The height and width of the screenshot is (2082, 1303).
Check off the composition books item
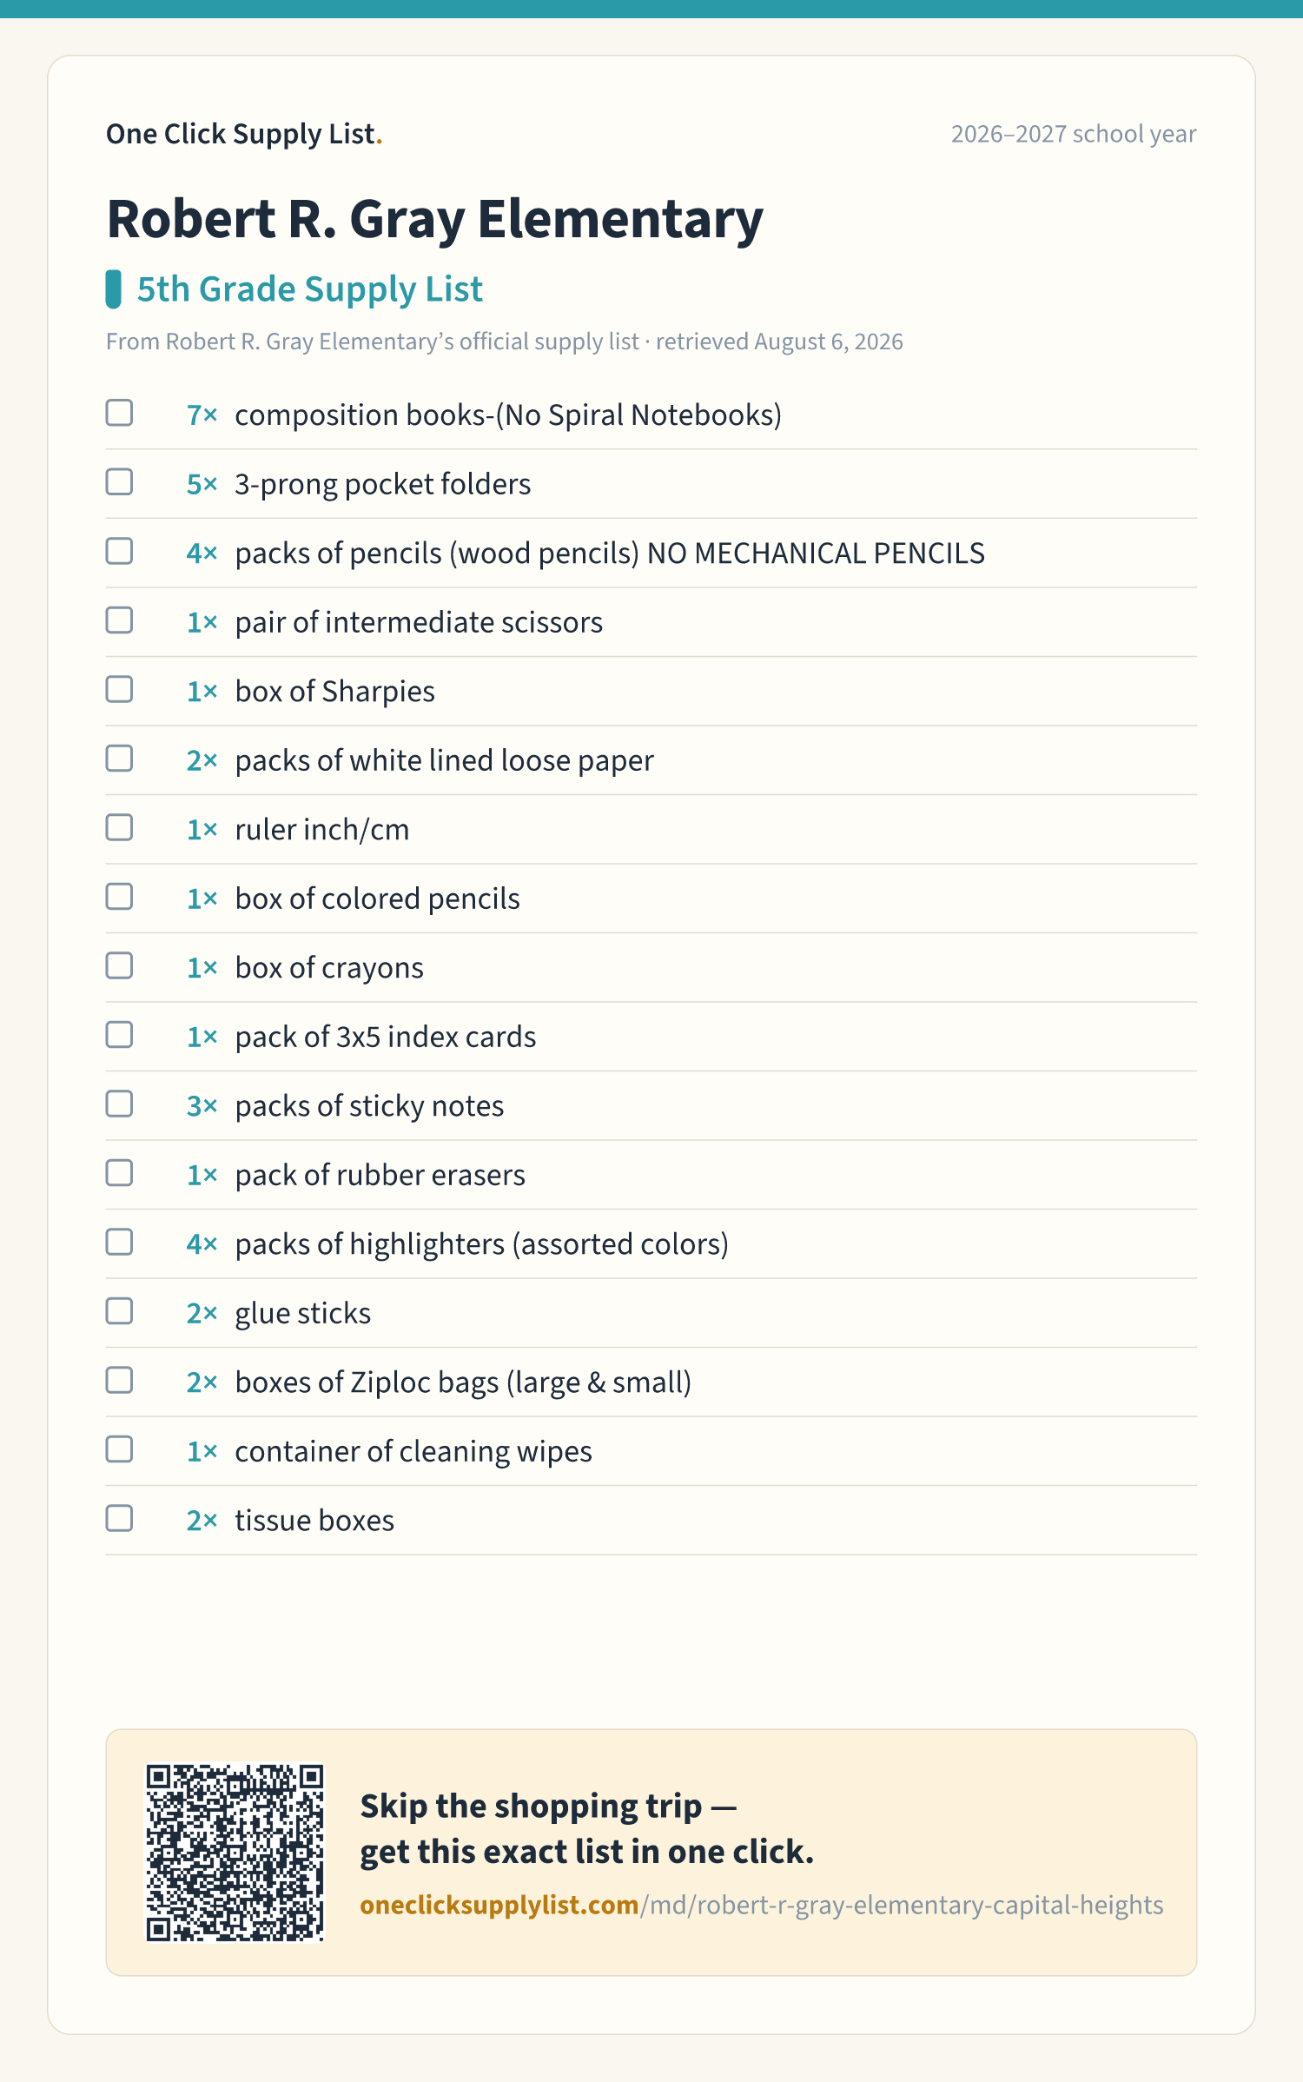[119, 413]
